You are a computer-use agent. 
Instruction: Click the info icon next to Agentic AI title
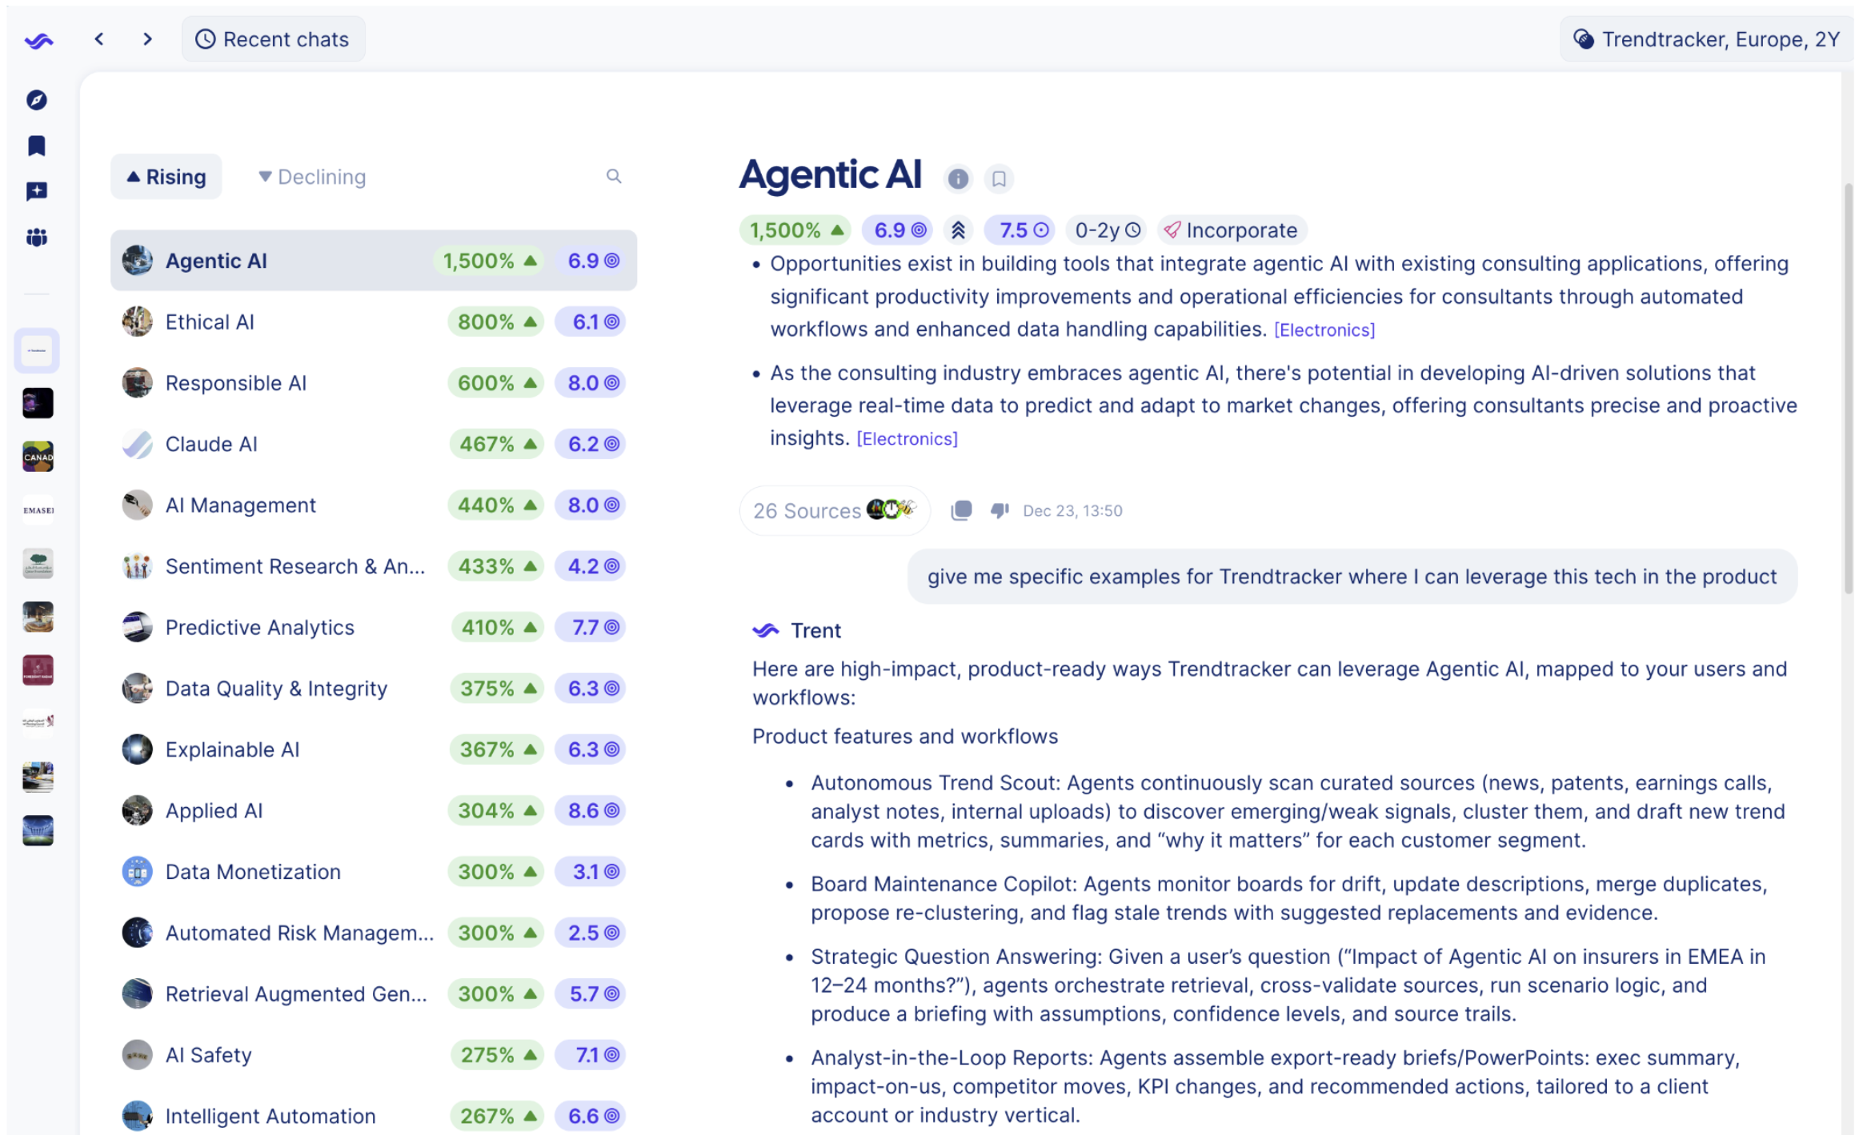[958, 178]
